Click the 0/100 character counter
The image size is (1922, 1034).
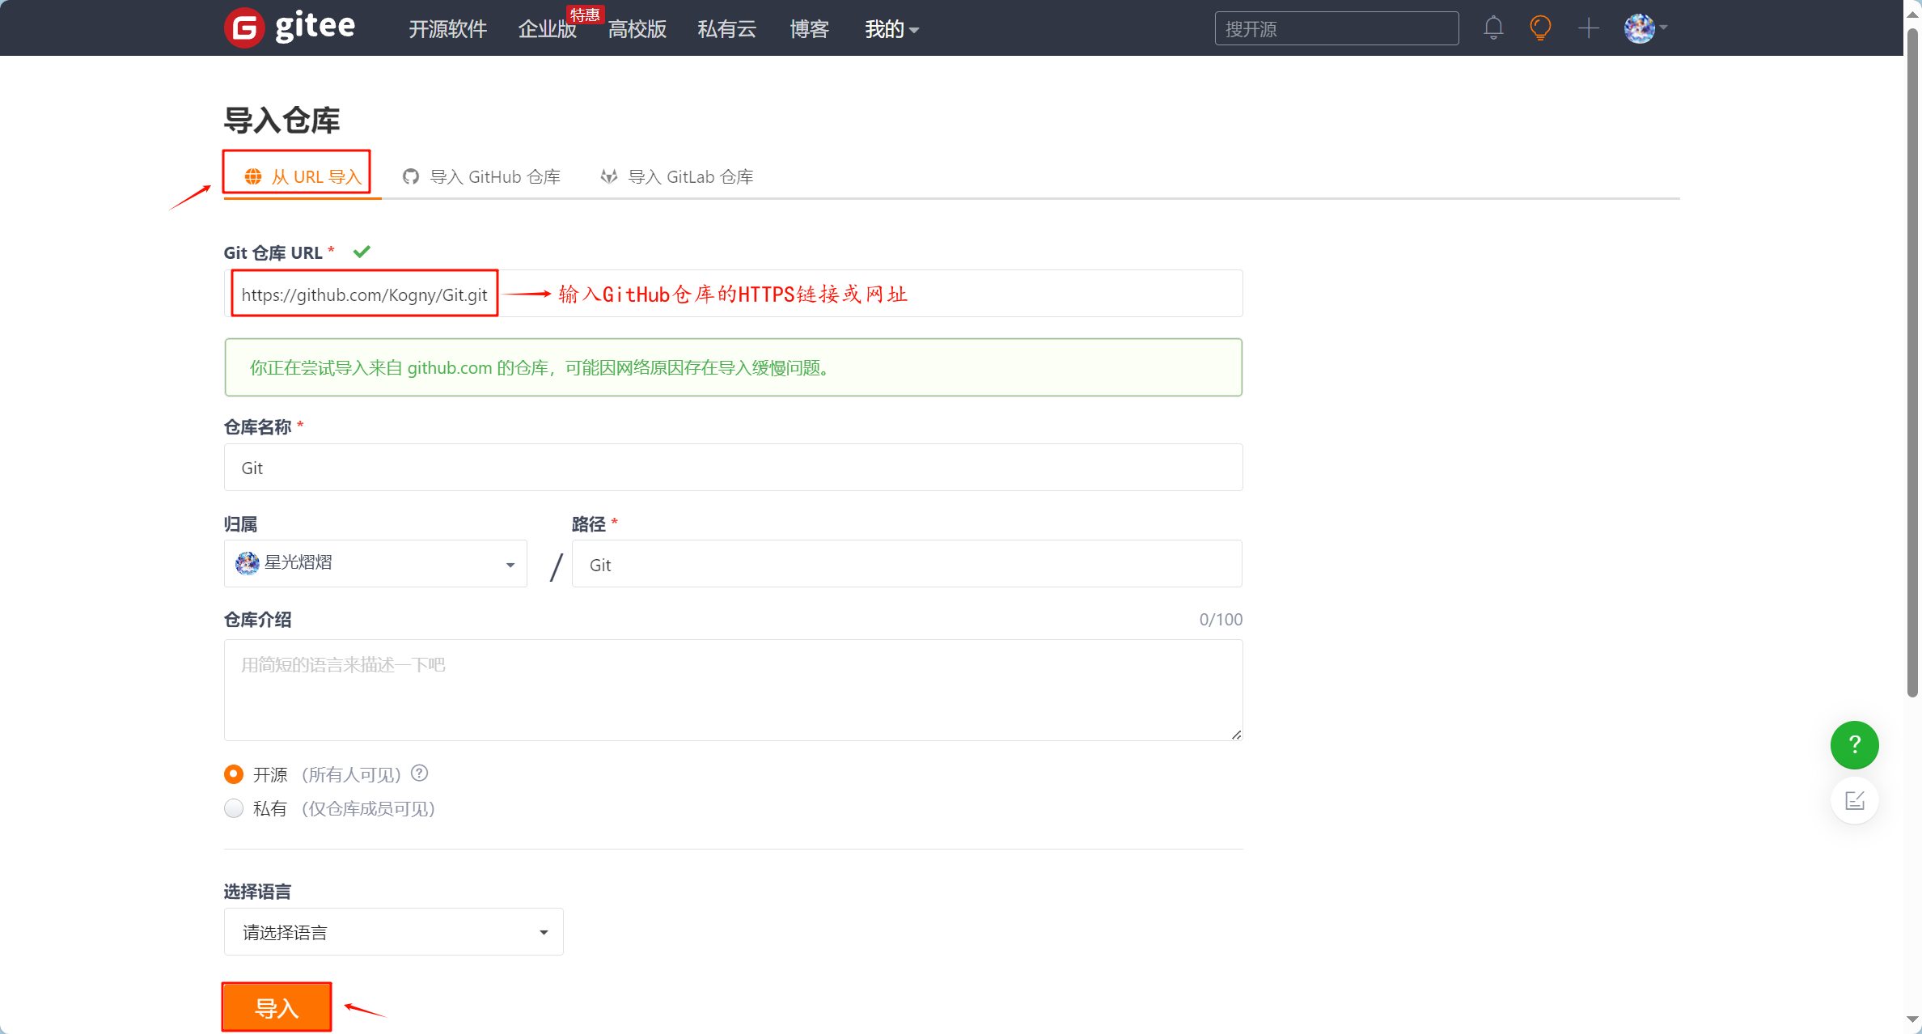click(x=1221, y=619)
